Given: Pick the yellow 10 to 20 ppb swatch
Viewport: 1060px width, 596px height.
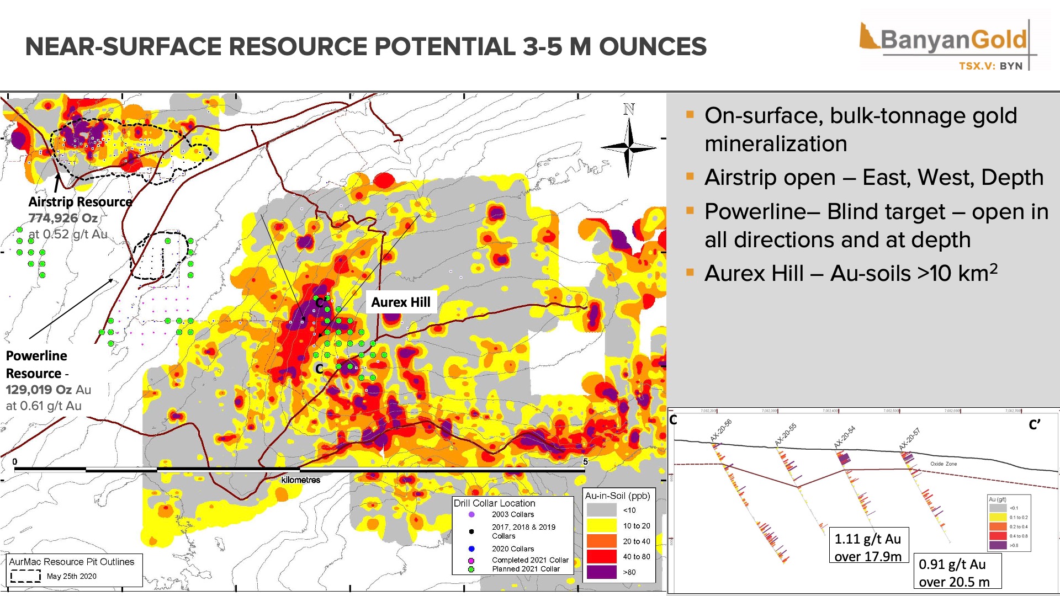Looking at the screenshot, I should coord(601,526).
